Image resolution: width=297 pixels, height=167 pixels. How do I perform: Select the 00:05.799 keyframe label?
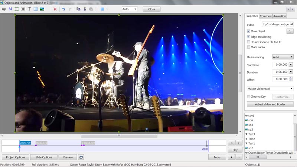click(x=25, y=143)
